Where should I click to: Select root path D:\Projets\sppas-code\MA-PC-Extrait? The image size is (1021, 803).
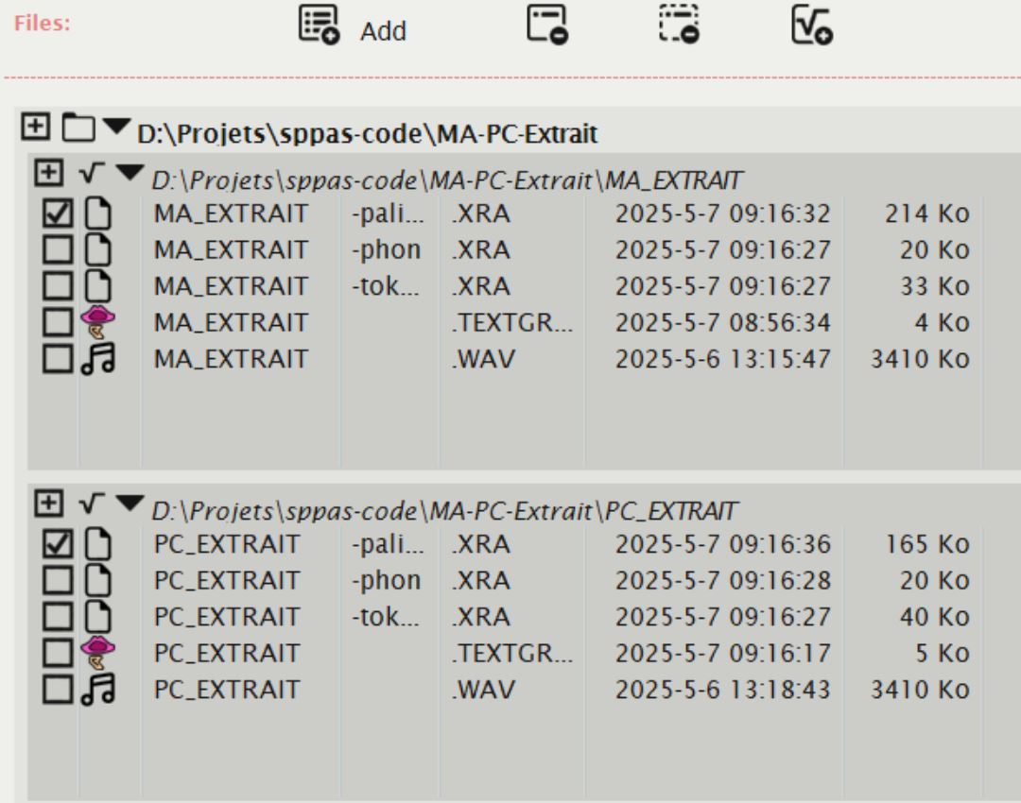click(x=367, y=134)
